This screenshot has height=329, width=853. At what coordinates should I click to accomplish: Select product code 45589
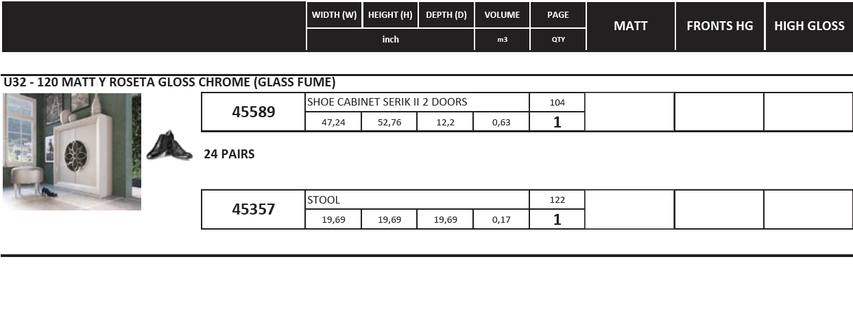tap(253, 112)
